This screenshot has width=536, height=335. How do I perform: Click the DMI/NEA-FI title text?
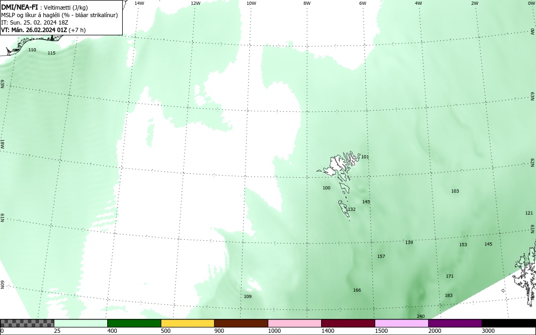(19, 7)
